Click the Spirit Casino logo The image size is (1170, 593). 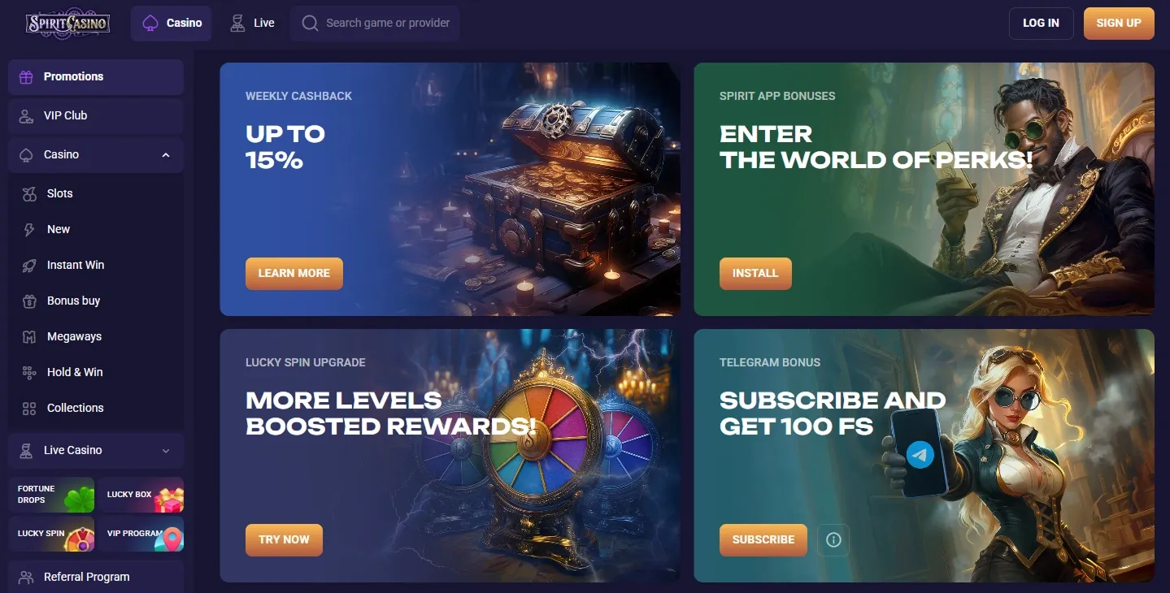point(67,23)
